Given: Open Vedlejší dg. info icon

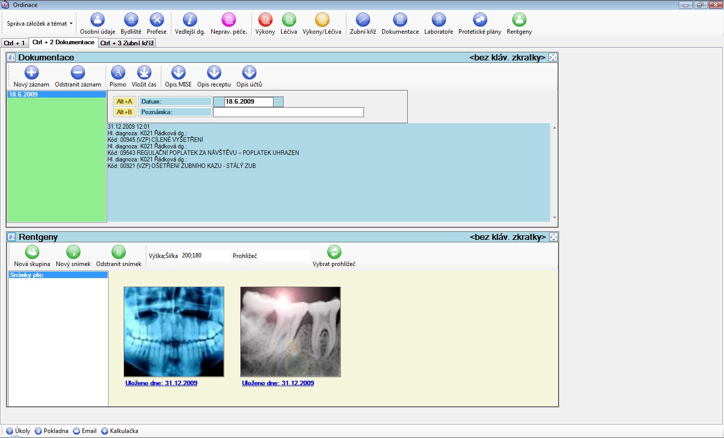Looking at the screenshot, I should point(190,20).
